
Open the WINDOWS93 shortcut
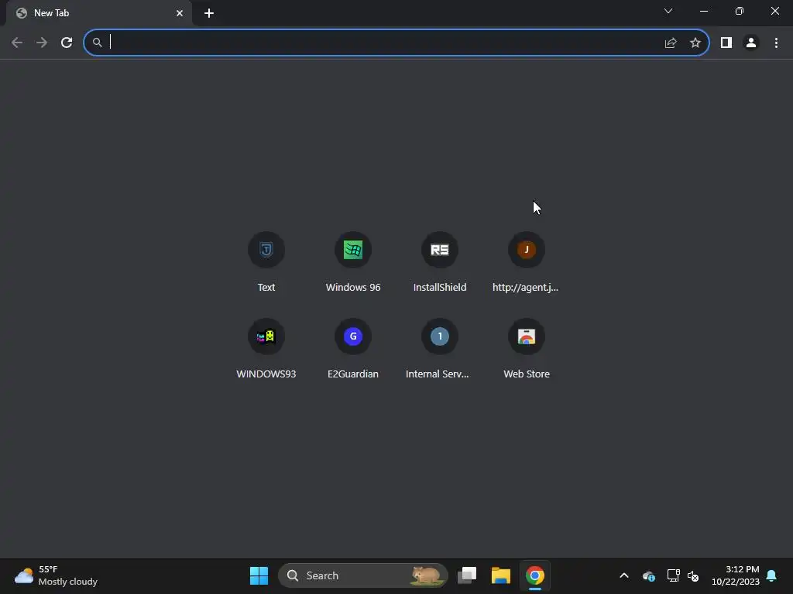[266, 349]
